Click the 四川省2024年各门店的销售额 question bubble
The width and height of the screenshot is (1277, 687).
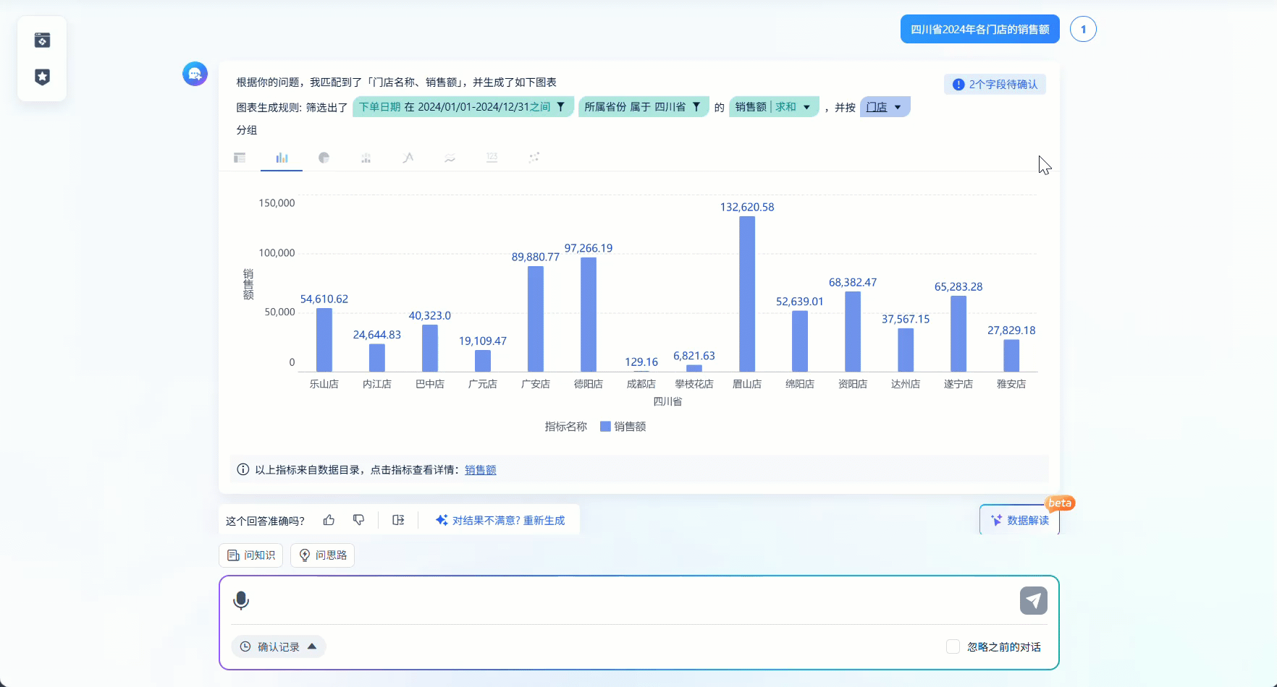pos(980,30)
